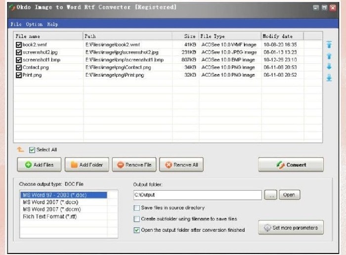Select MS Word 97 - 2003 (*.doc) output type
The height and width of the screenshot is (255, 346).
[x=64, y=195]
